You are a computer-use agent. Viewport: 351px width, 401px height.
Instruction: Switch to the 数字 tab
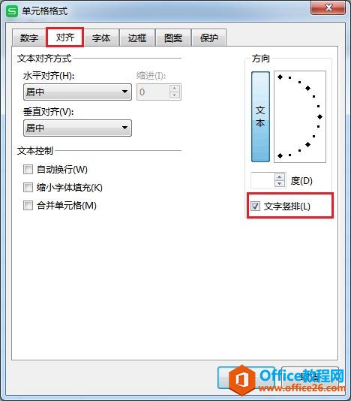(x=28, y=38)
